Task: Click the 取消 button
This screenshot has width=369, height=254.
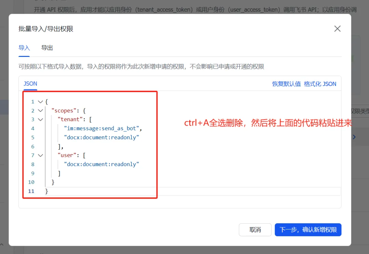Action: 255,229
